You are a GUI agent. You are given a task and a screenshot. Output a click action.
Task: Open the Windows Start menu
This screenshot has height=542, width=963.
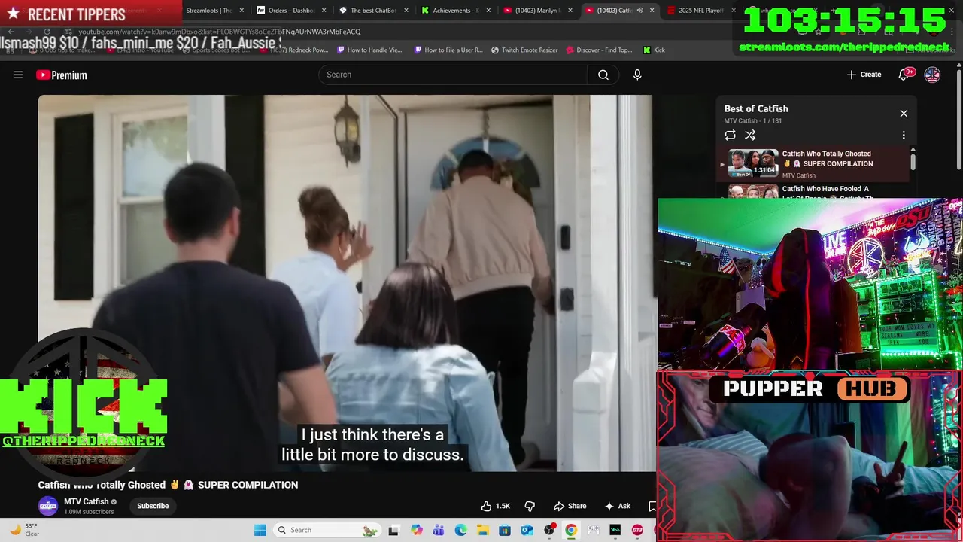(x=260, y=530)
